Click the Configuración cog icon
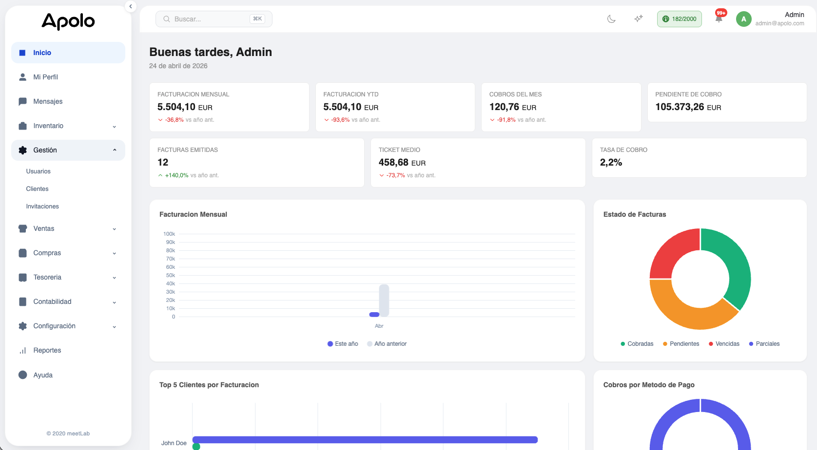Screen dimensions: 817x450 (22, 326)
